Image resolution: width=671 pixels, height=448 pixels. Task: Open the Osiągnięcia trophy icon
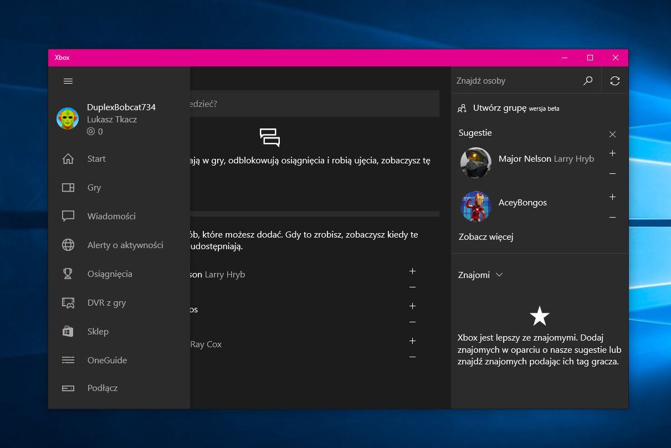click(x=68, y=274)
